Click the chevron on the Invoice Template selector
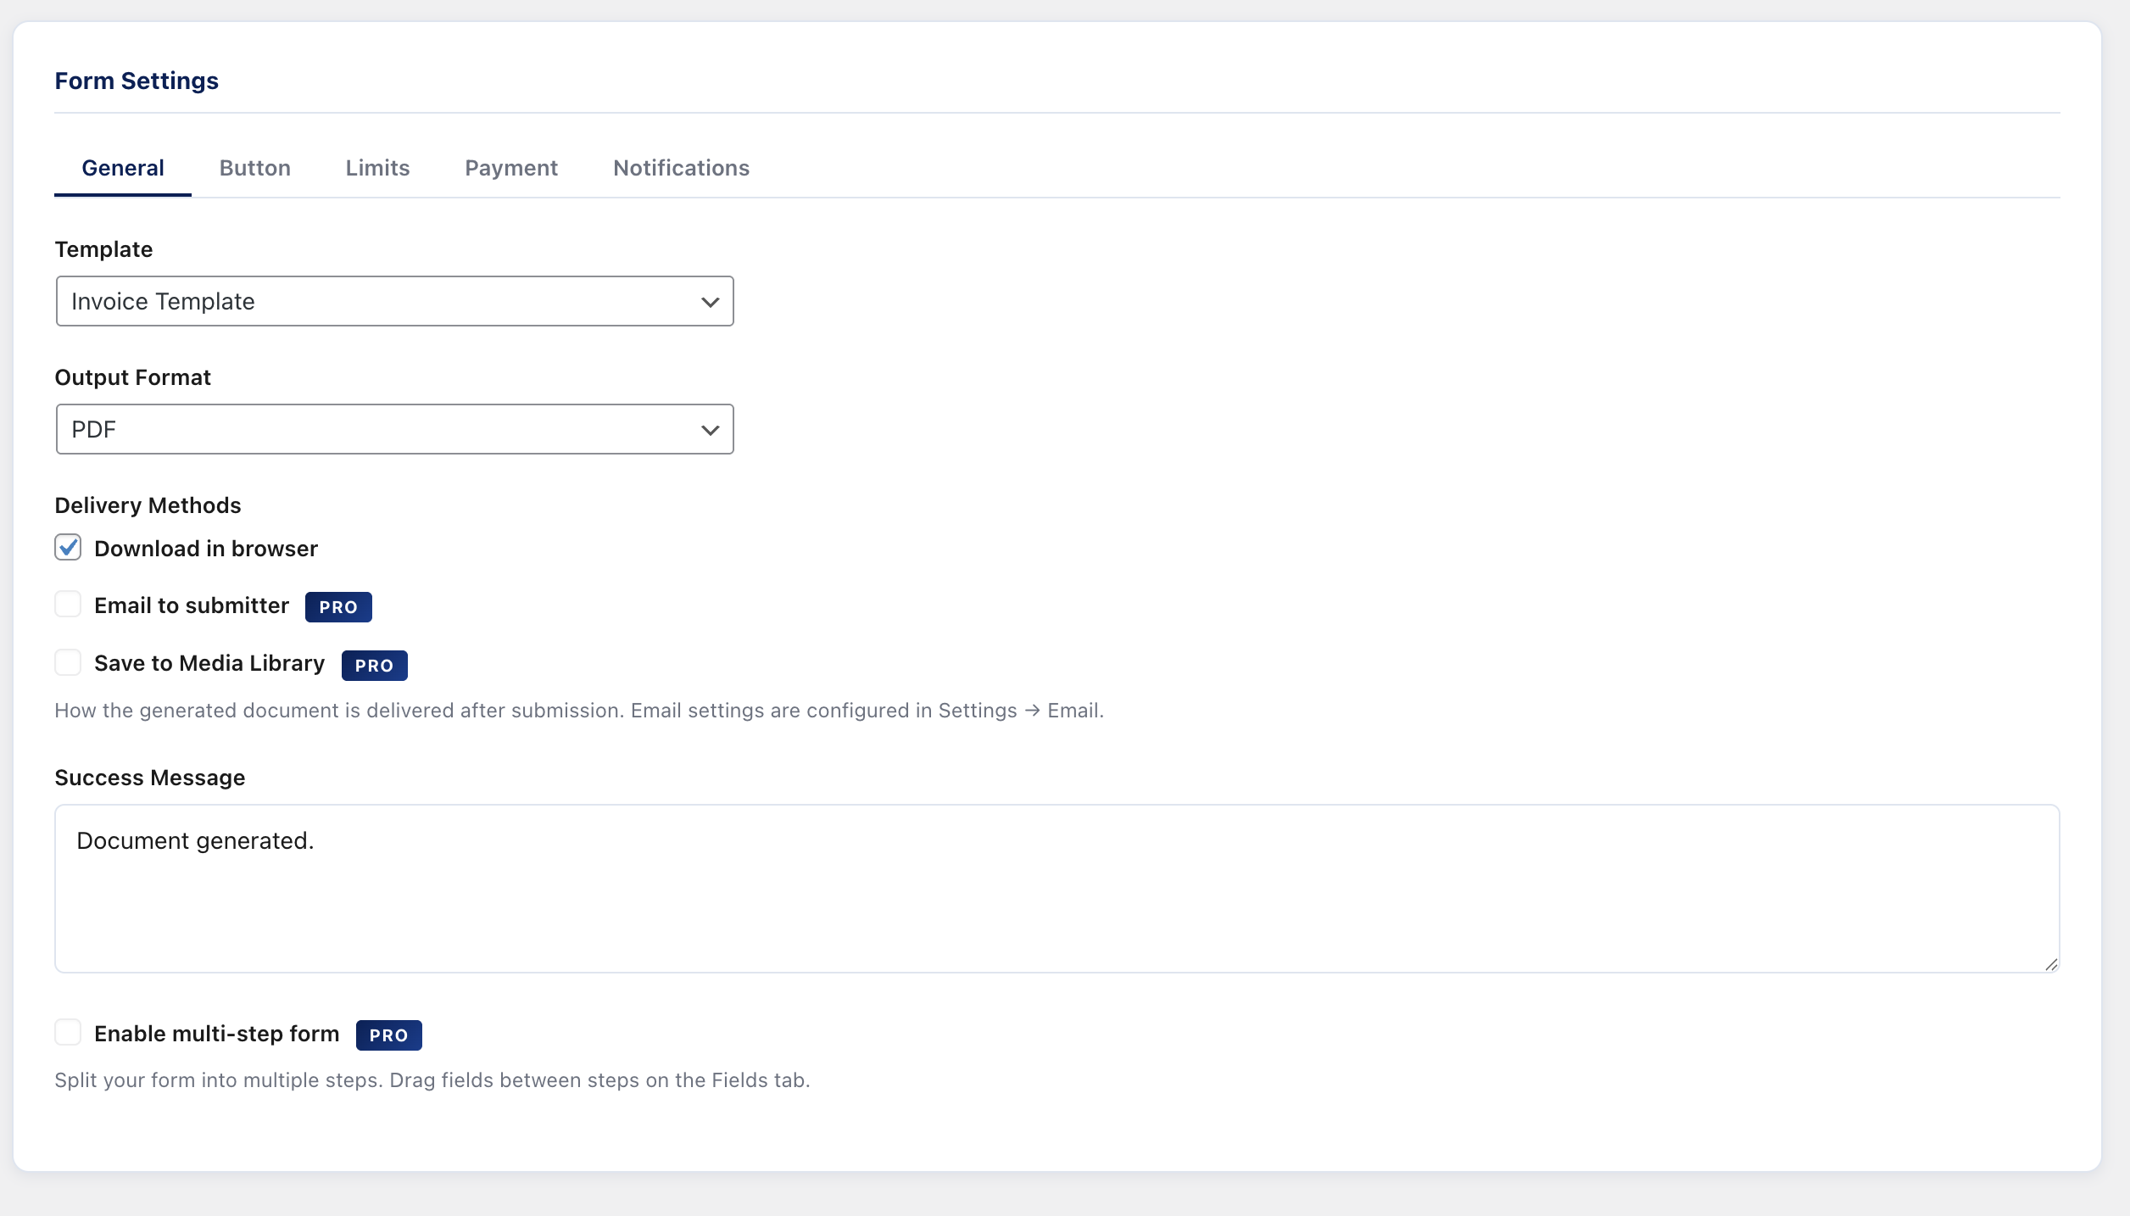This screenshot has height=1216, width=2130. (x=711, y=301)
